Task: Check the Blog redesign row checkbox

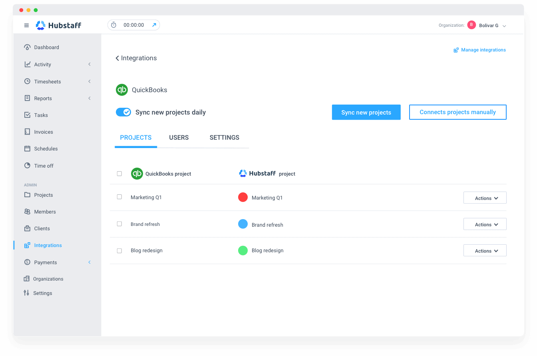Action: (x=119, y=251)
